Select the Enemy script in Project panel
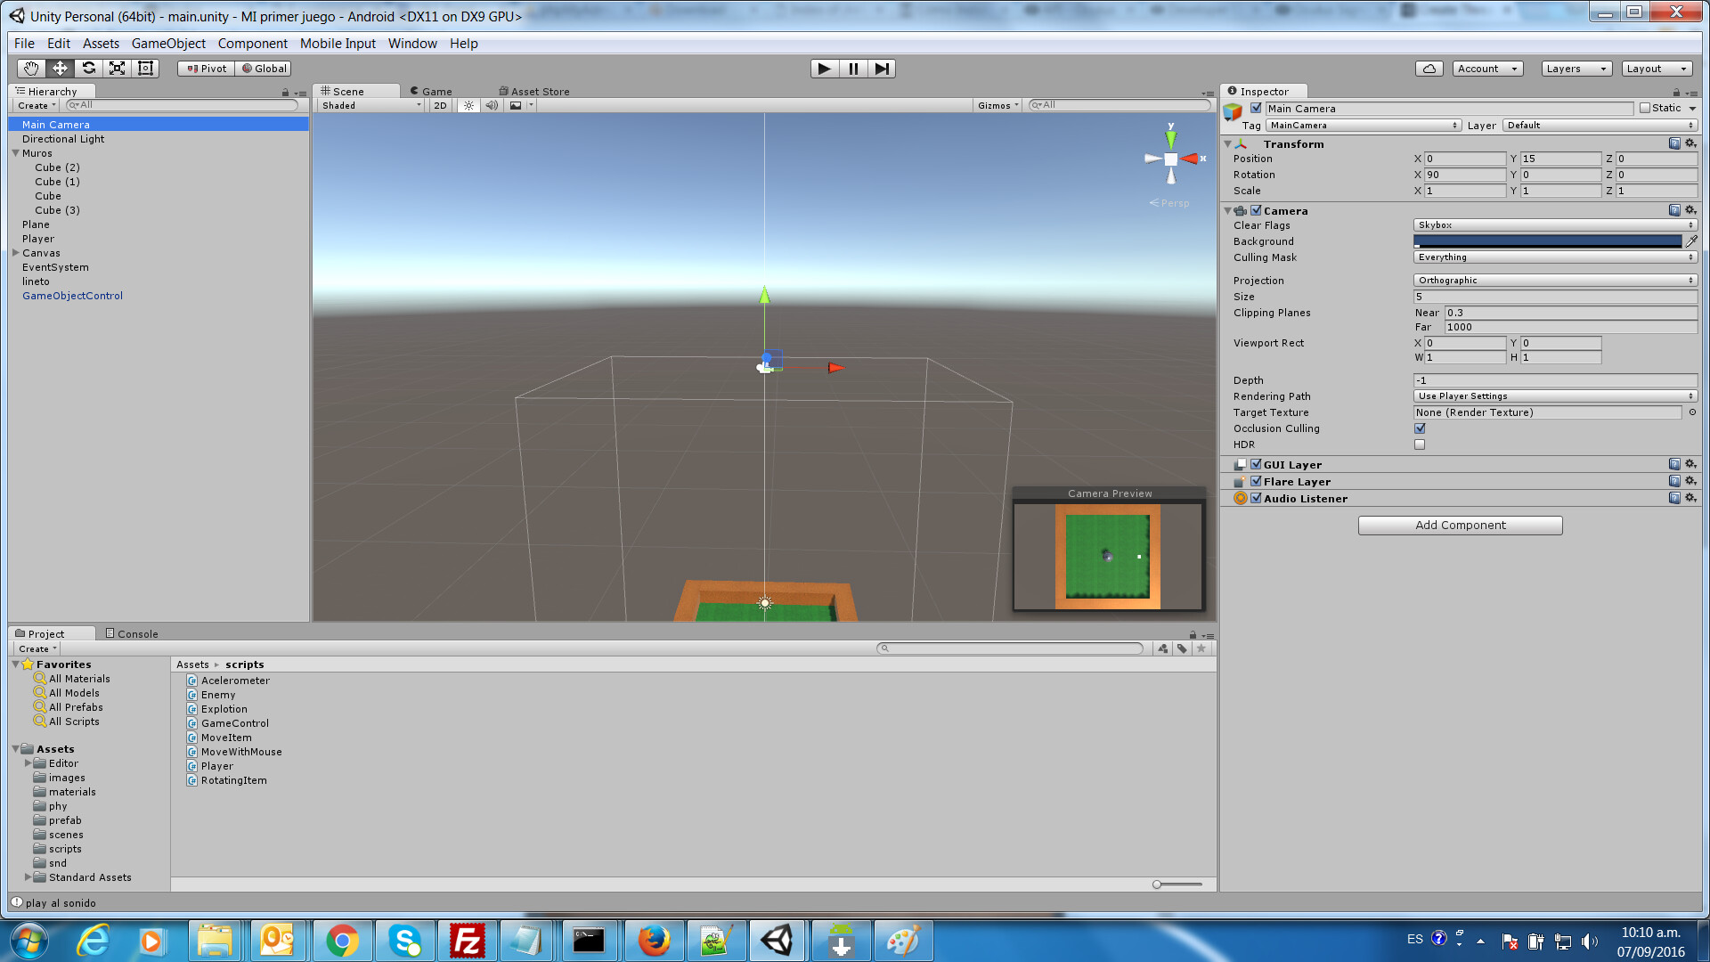The image size is (1710, 962). [218, 694]
